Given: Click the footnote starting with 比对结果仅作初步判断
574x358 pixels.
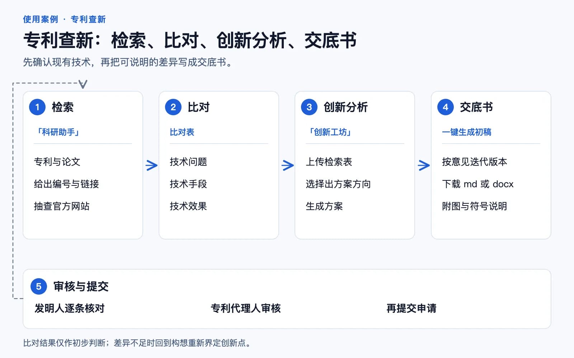Looking at the screenshot, I should (137, 343).
